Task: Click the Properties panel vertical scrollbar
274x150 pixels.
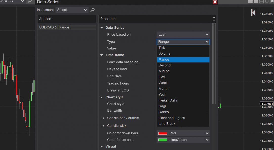Action: [x=214, y=63]
